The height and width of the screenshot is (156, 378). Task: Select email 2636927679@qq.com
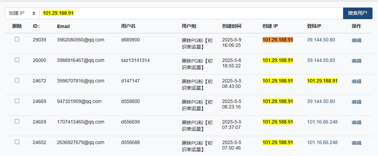pos(80,142)
